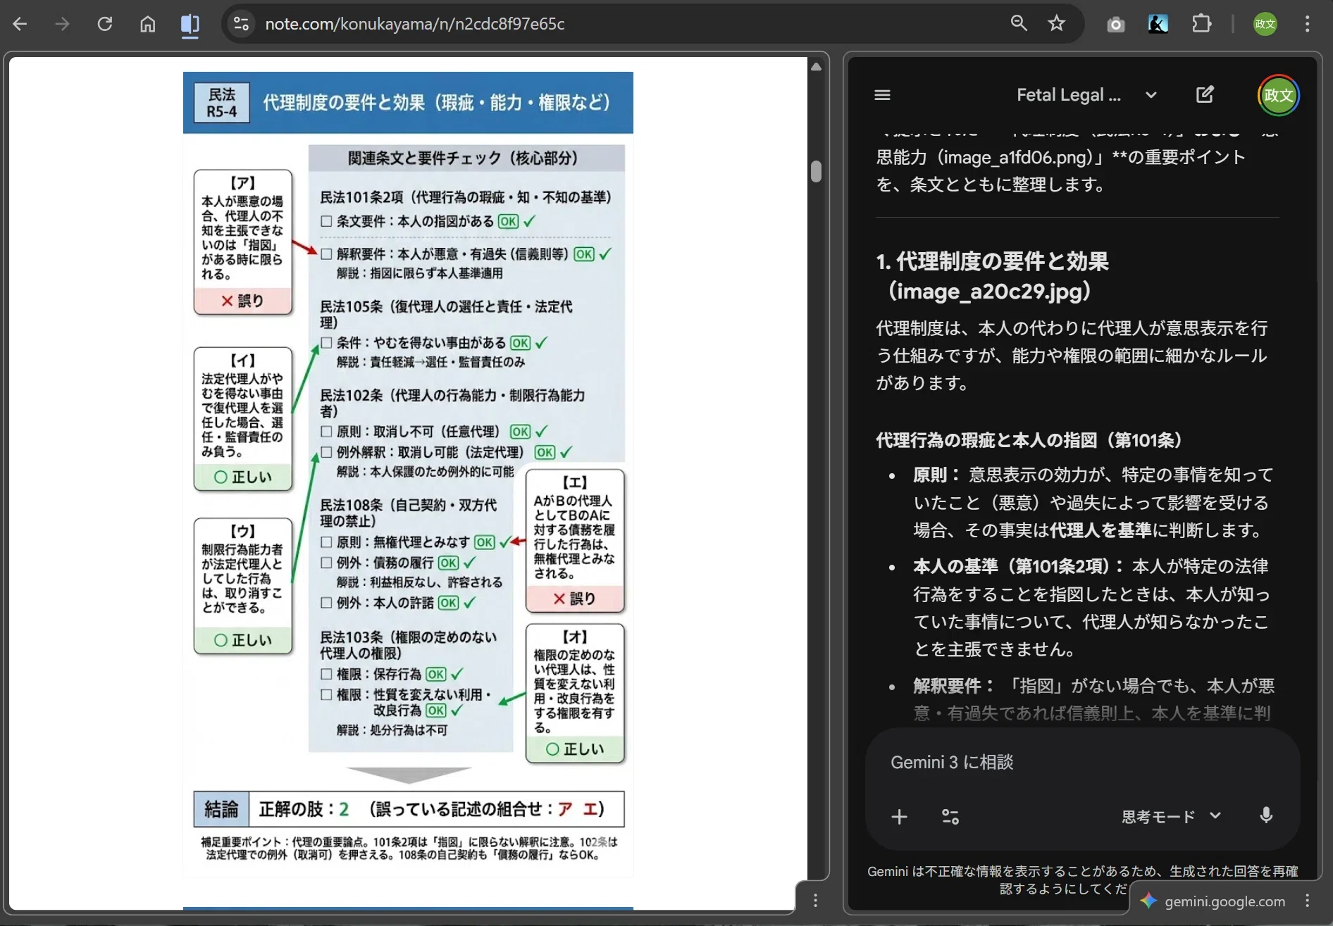Viewport: 1333px width, 926px height.
Task: Click the 【エ】 statement card in infographic
Action: point(575,541)
